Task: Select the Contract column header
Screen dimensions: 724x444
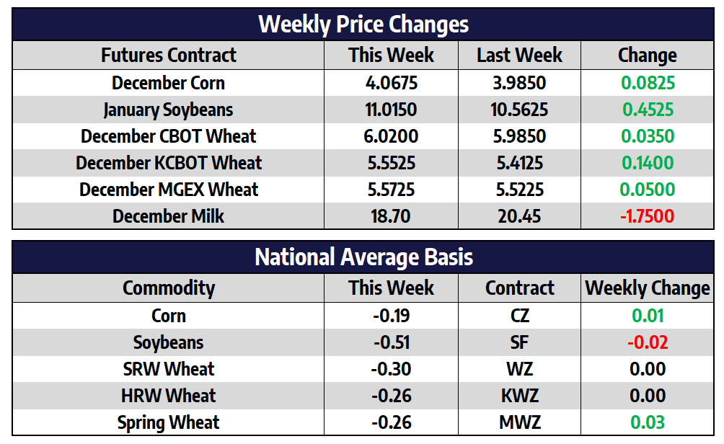Action: pos(519,288)
